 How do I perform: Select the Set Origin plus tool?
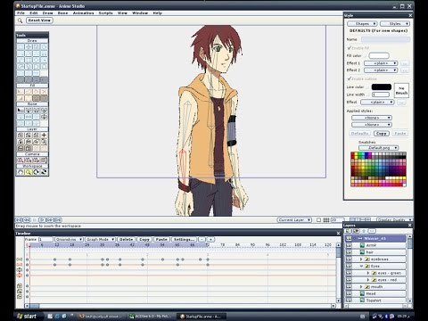point(44,135)
